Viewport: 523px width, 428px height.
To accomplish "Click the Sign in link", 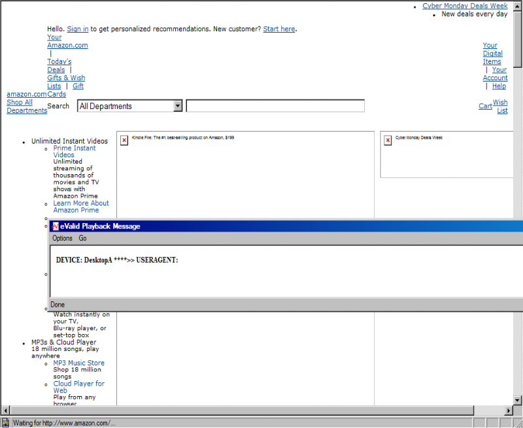I will [78, 29].
